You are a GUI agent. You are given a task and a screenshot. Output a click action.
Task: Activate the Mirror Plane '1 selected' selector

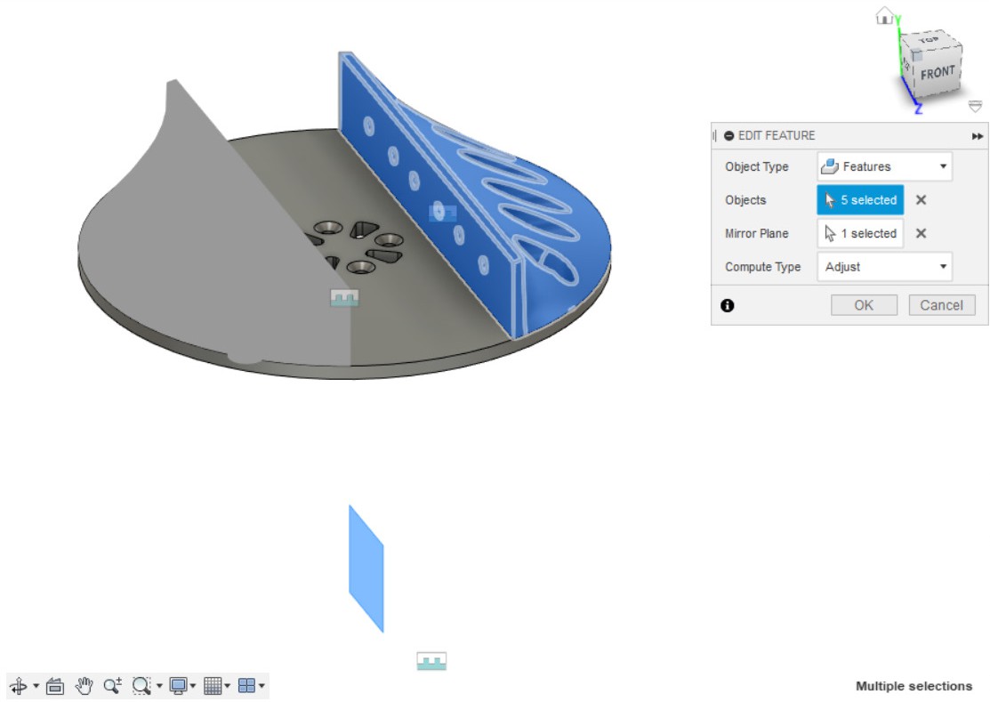click(860, 233)
